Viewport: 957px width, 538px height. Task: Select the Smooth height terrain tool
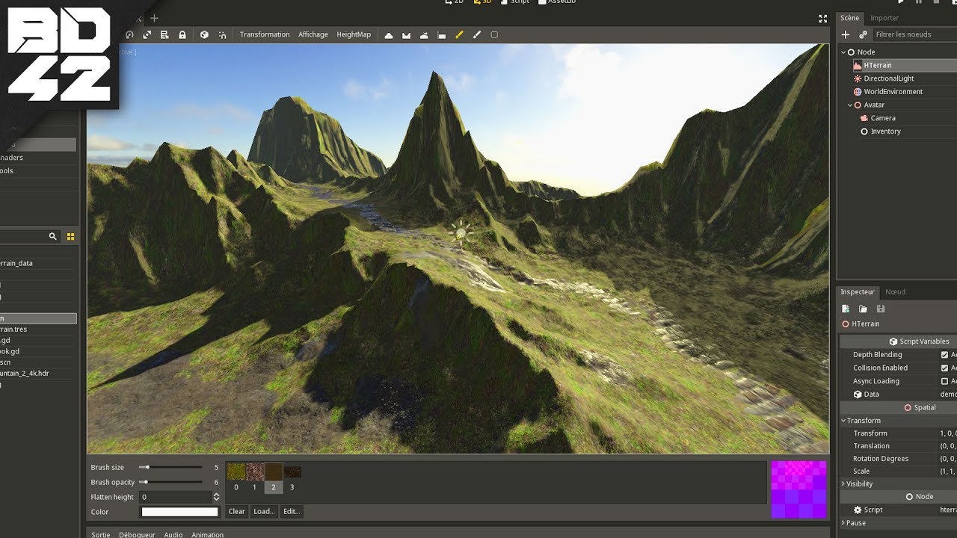click(424, 35)
